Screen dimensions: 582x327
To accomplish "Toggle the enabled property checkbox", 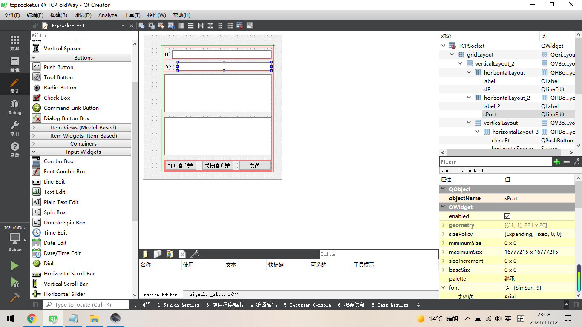I will coord(507,216).
